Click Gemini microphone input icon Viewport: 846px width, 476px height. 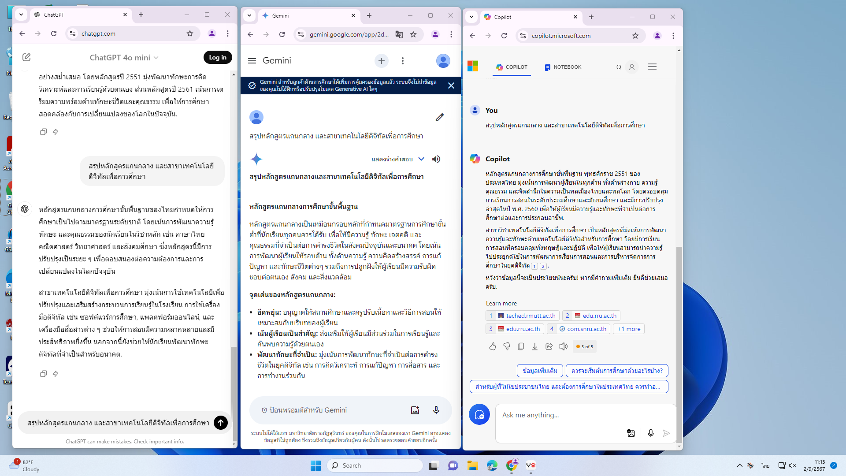pos(436,410)
